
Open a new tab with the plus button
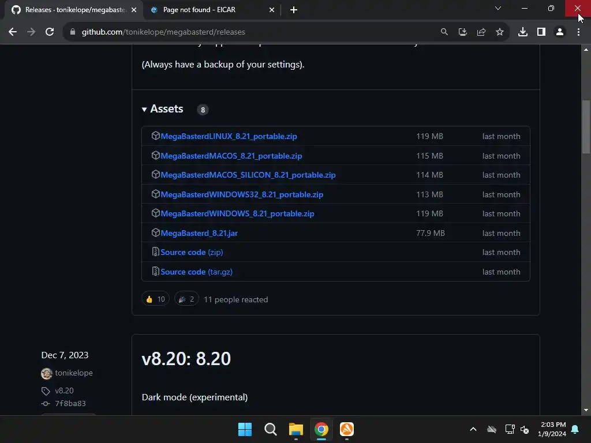pyautogui.click(x=294, y=10)
